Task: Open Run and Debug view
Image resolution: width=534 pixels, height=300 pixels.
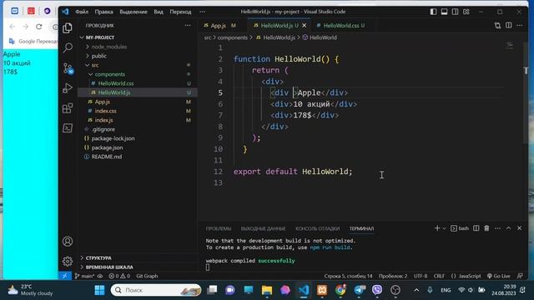Action: tap(68, 88)
